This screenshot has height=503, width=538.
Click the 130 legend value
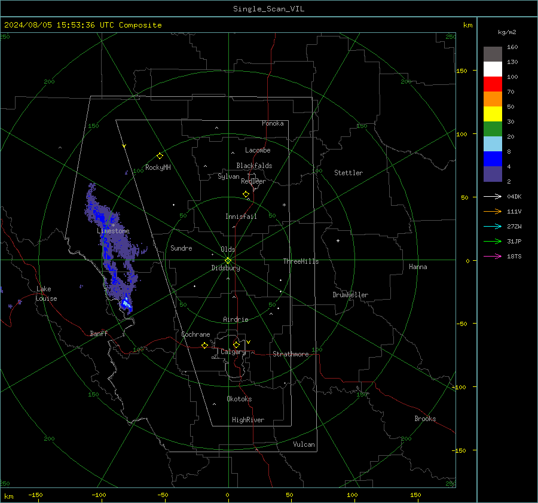tap(512, 62)
